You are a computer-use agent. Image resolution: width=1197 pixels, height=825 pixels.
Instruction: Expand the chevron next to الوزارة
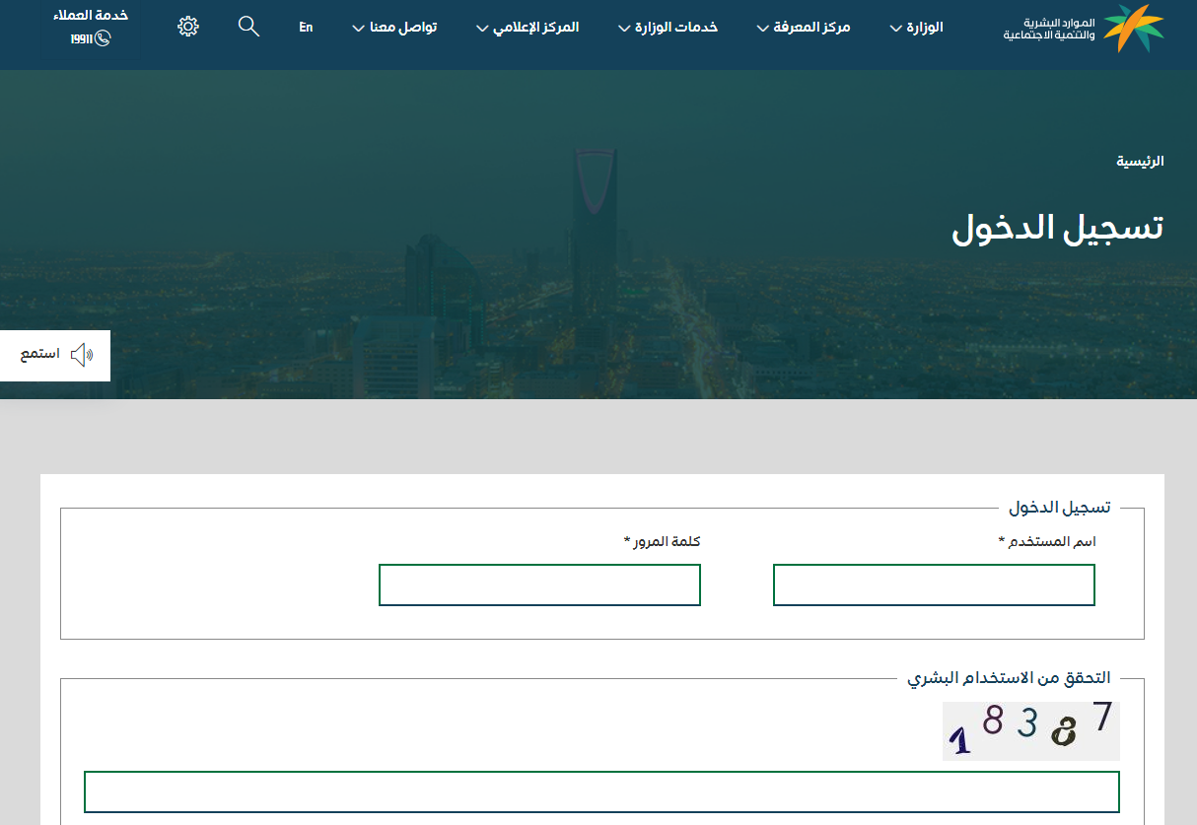[x=895, y=29]
